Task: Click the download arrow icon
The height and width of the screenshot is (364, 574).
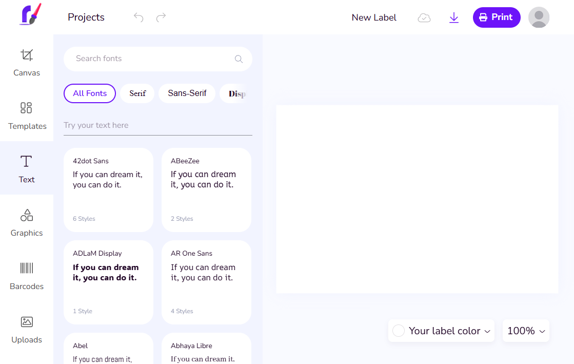Action: [453, 18]
